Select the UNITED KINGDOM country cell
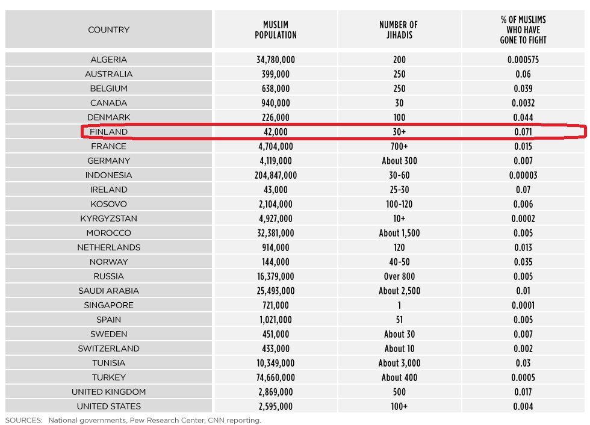 (x=109, y=392)
